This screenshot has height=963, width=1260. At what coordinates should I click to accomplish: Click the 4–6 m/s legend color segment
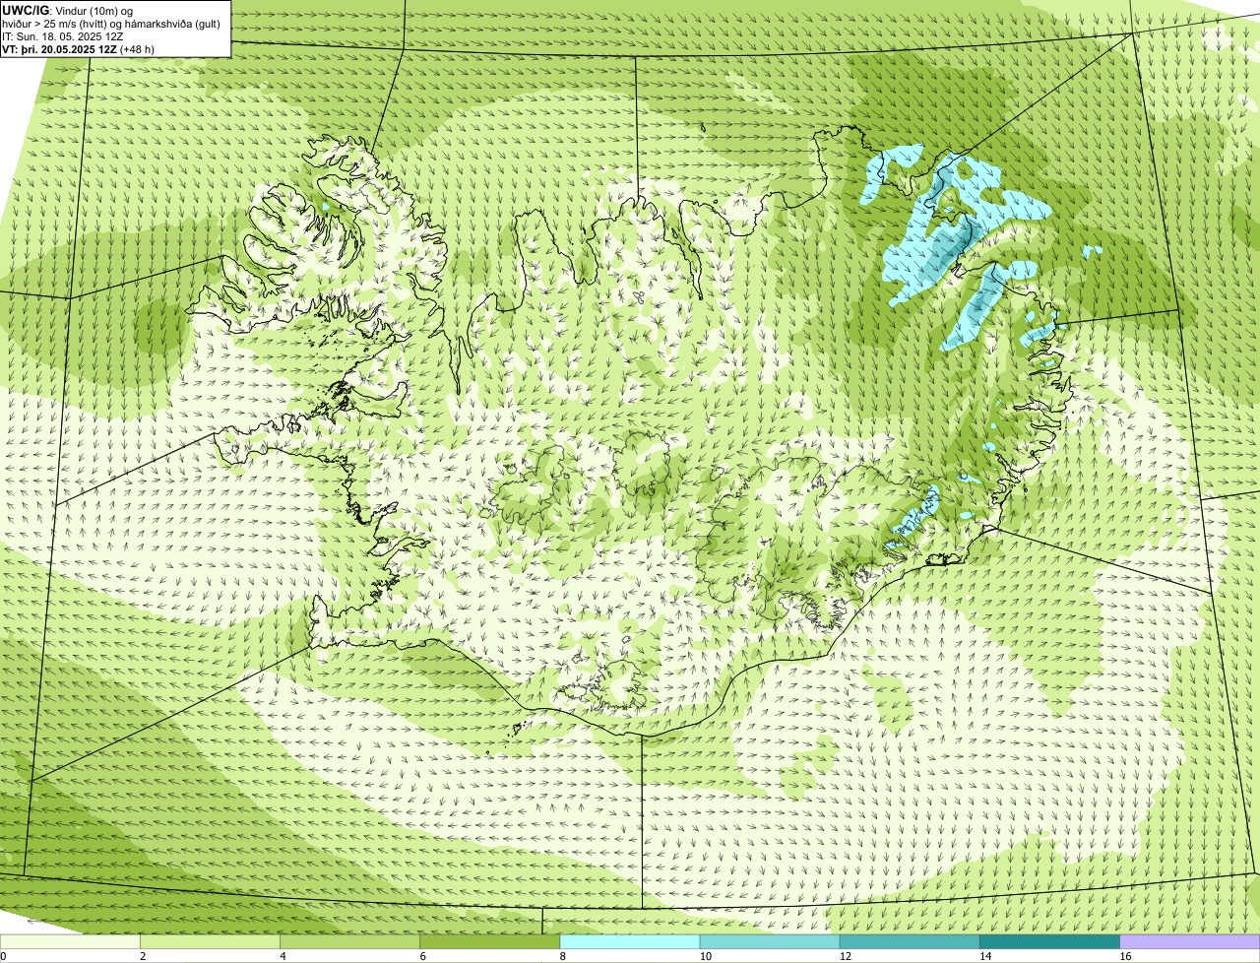[349, 941]
